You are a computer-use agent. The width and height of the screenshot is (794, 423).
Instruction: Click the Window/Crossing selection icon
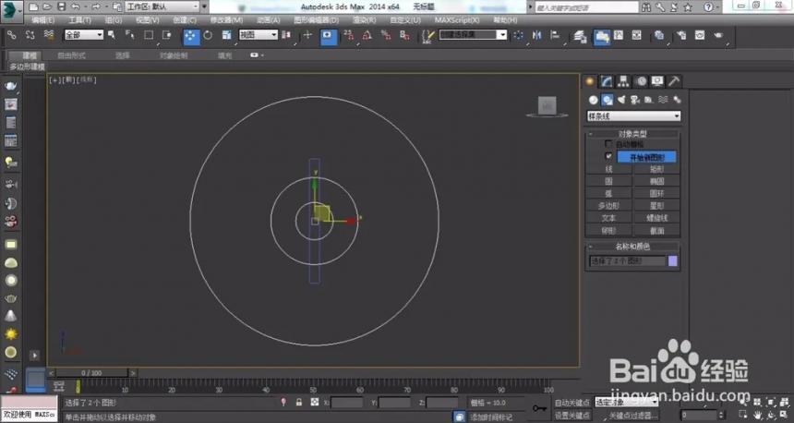(166, 35)
